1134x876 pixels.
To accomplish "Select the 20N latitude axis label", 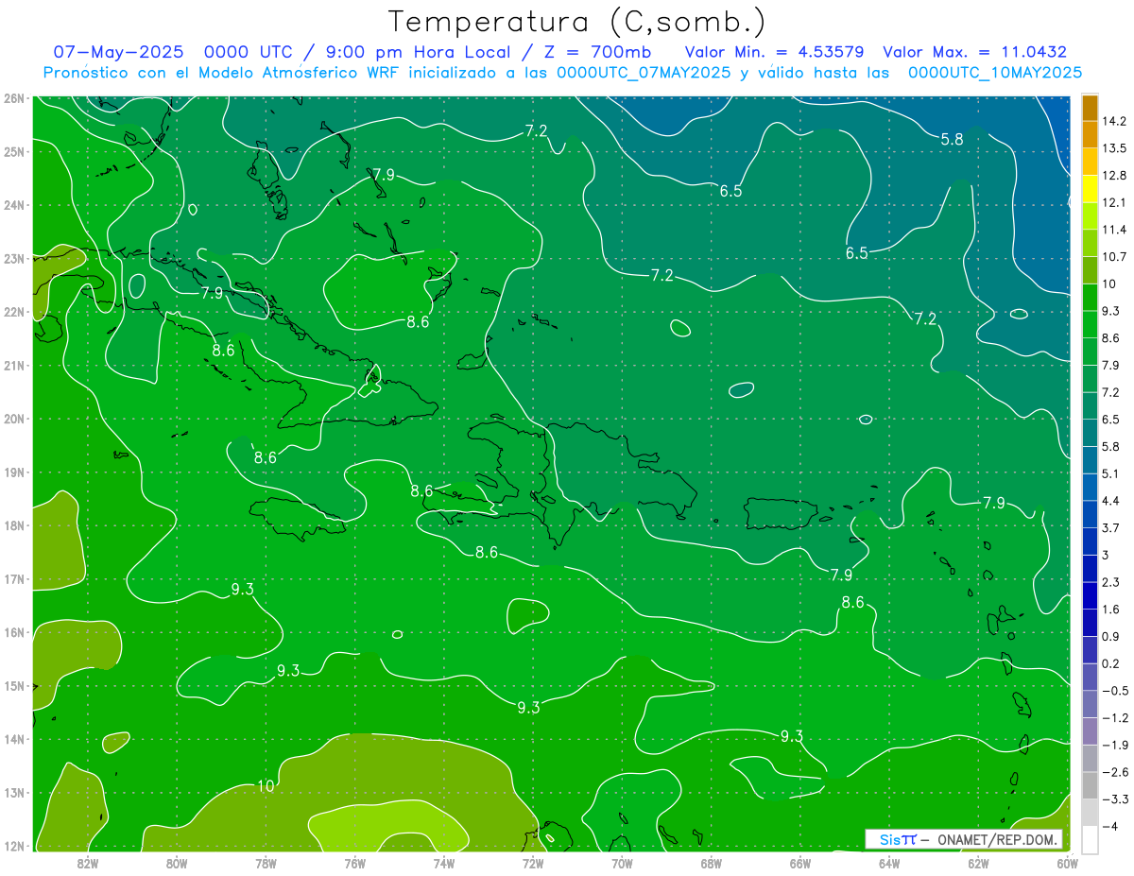I will [13, 419].
